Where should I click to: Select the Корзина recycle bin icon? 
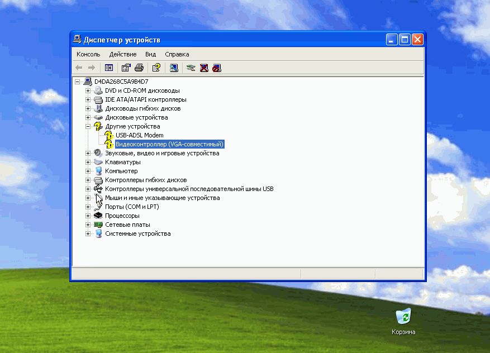tap(403, 316)
